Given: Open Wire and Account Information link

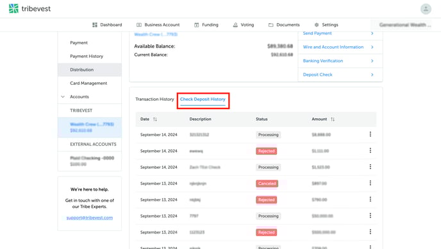Looking at the screenshot, I should (333, 47).
